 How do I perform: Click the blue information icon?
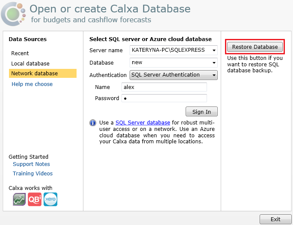point(93,123)
